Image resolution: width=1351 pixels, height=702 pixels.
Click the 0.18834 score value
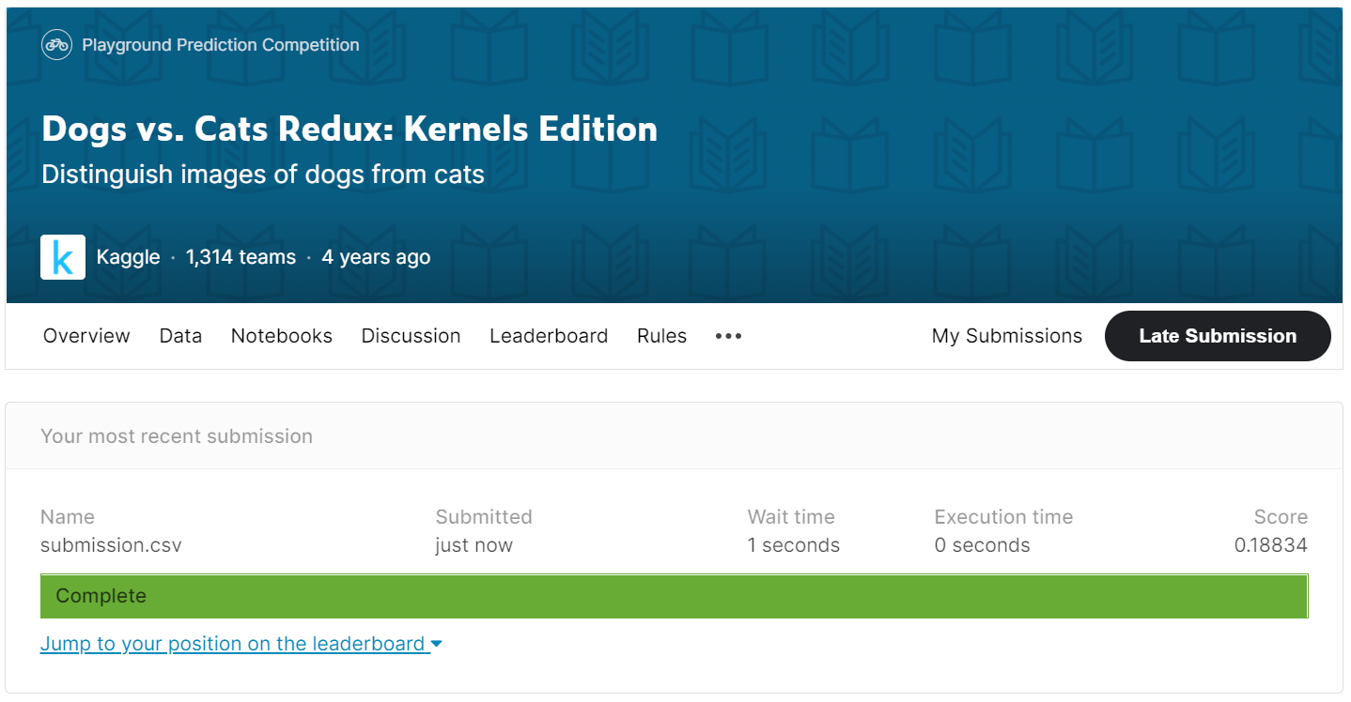[x=1270, y=545]
